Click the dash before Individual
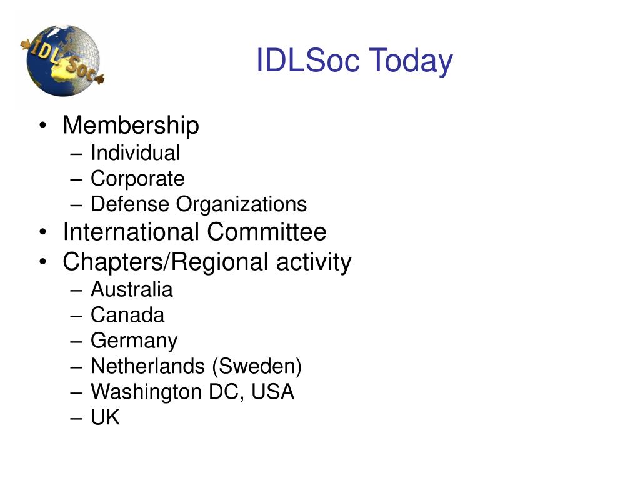This screenshot has height=480, width=640. [x=76, y=155]
